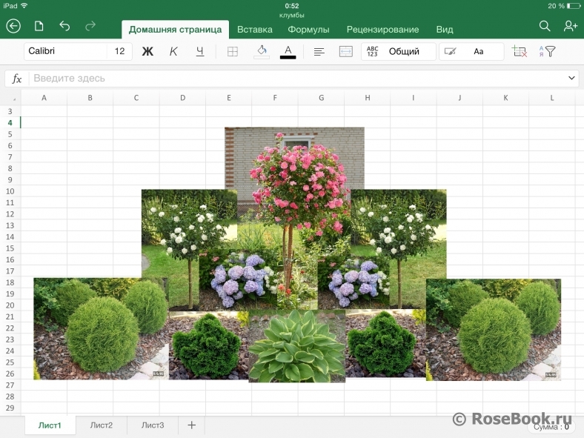Add a new sheet with plus button
Image resolution: width=584 pixels, height=438 pixels.
tap(191, 425)
